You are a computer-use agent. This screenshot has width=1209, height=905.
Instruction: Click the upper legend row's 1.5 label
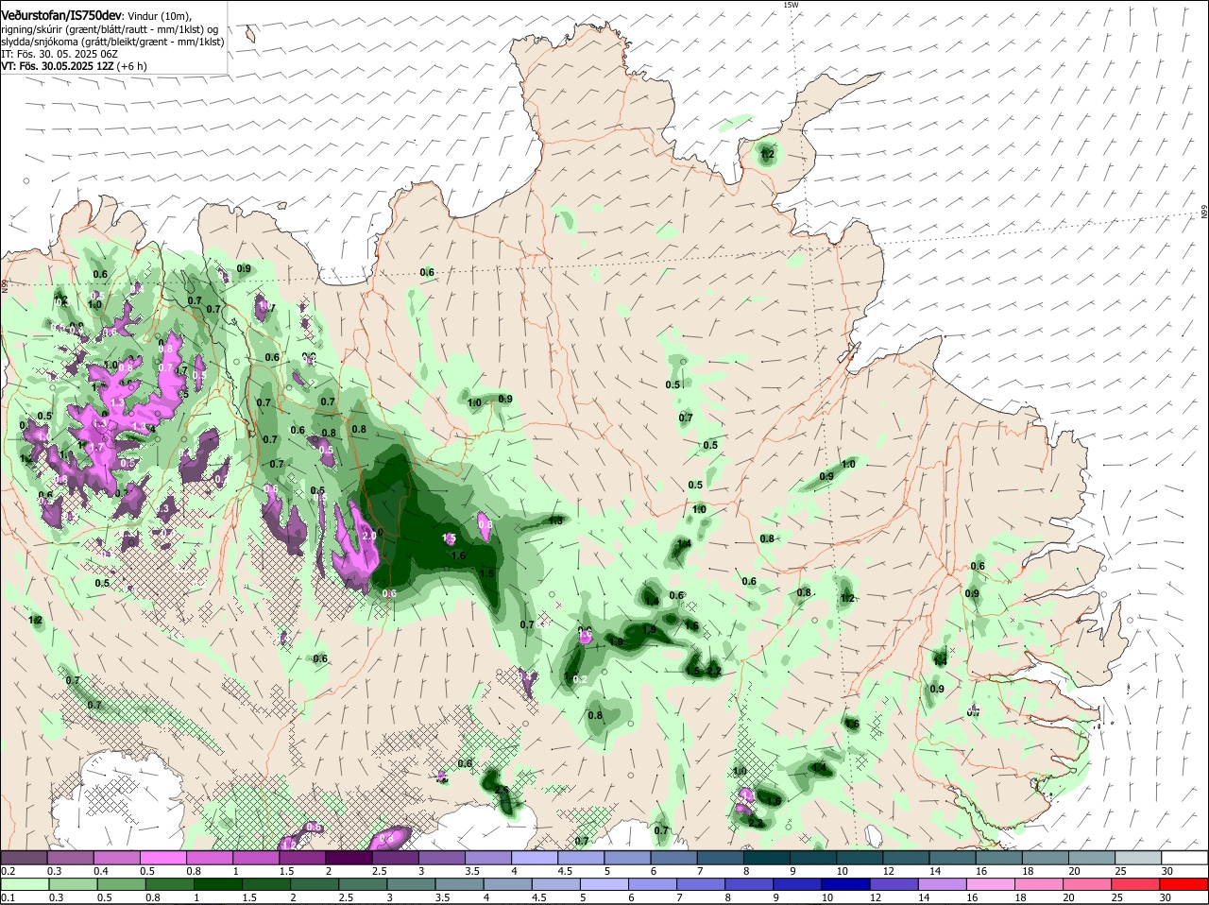tap(285, 871)
